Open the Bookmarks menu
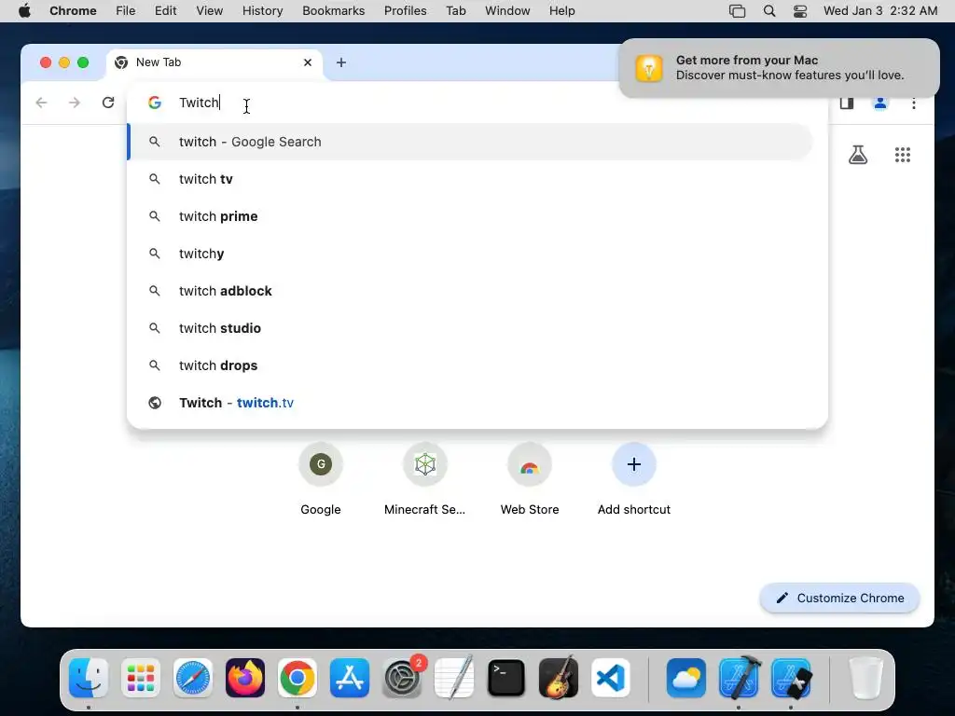Image resolution: width=955 pixels, height=716 pixels. (334, 11)
